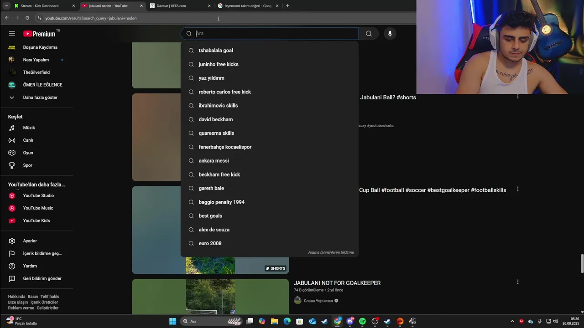Open the Canlı live section
Image resolution: width=584 pixels, height=328 pixels.
tap(36, 140)
